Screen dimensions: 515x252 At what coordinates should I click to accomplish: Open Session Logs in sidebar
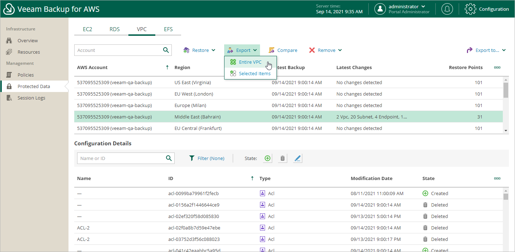point(31,98)
